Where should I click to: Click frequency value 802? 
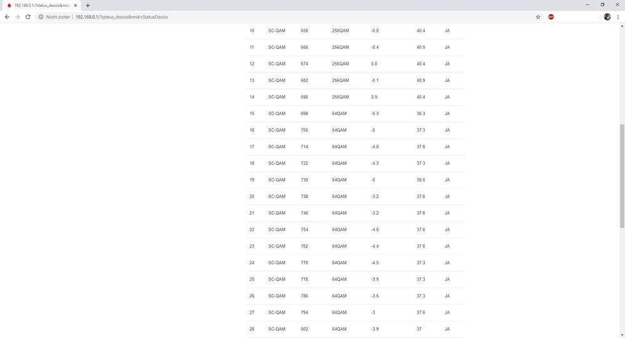305,329
